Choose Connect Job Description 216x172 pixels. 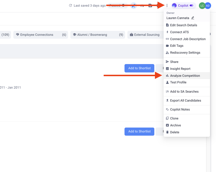(x=187, y=39)
